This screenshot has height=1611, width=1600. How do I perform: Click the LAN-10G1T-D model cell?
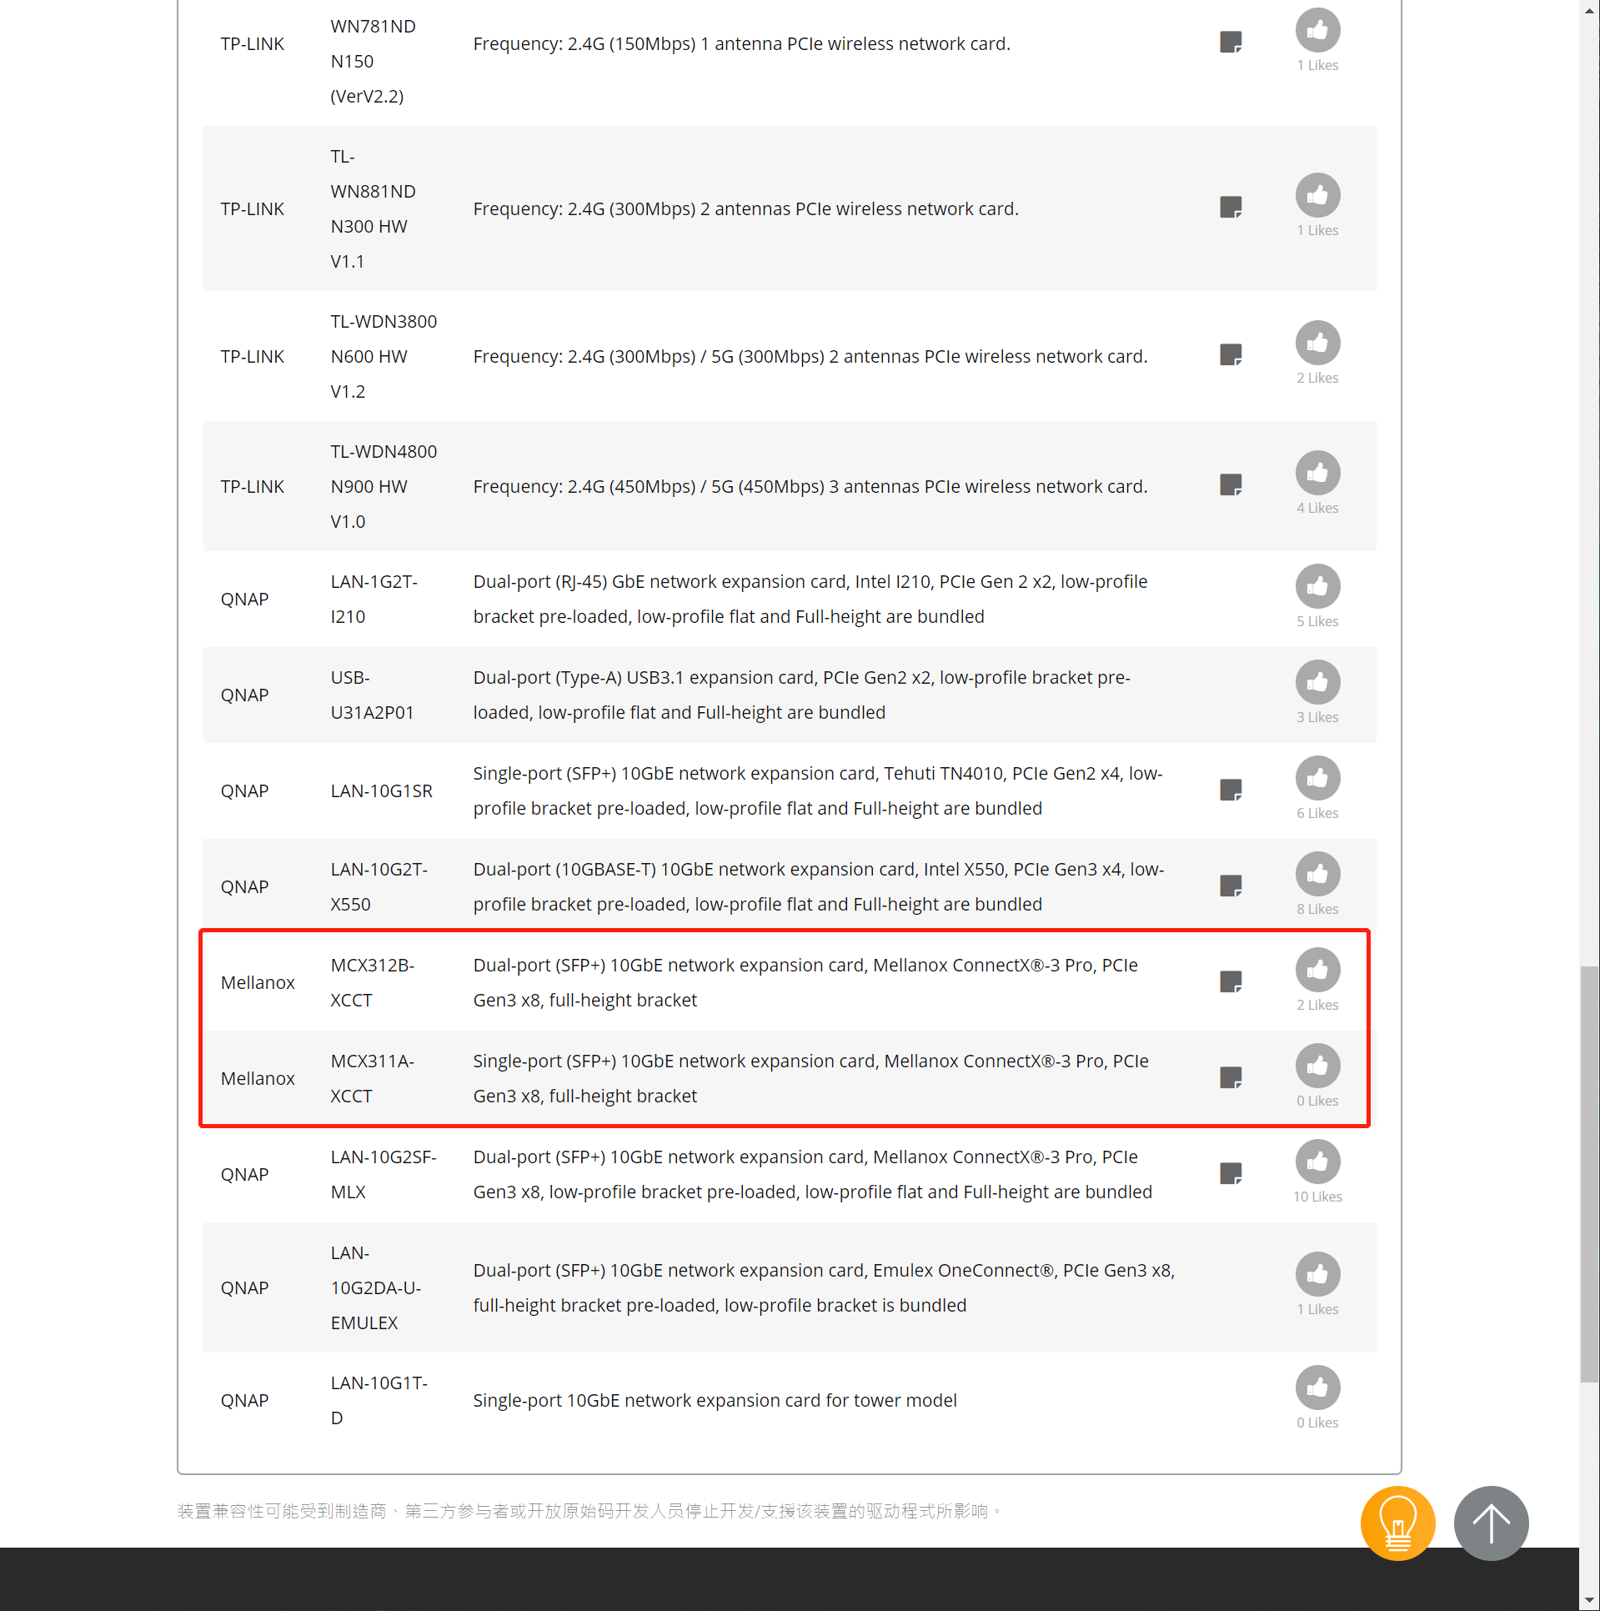(379, 1401)
